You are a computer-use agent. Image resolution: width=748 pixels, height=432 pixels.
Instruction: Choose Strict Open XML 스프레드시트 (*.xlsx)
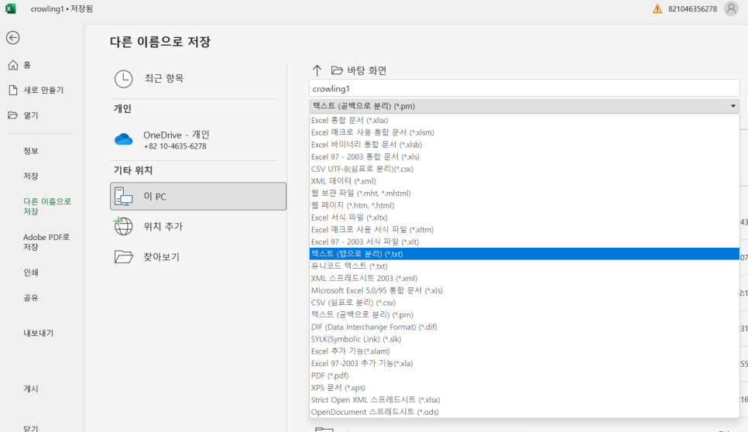click(x=524, y=400)
